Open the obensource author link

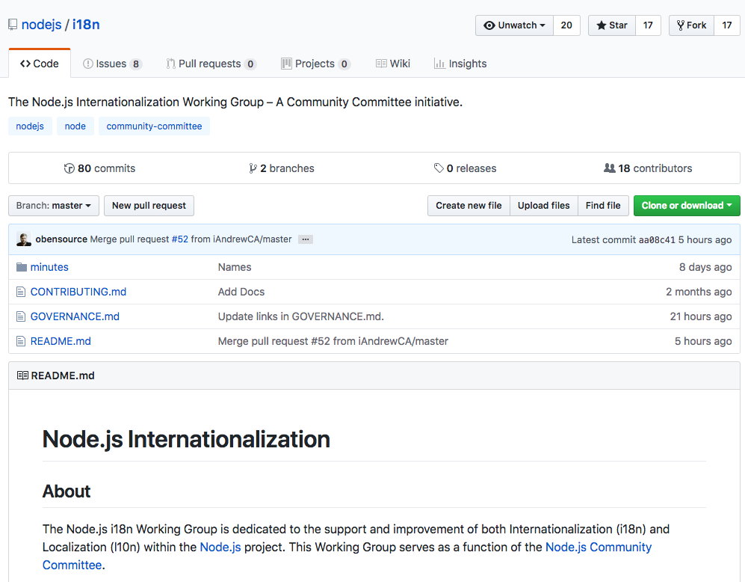(x=61, y=239)
